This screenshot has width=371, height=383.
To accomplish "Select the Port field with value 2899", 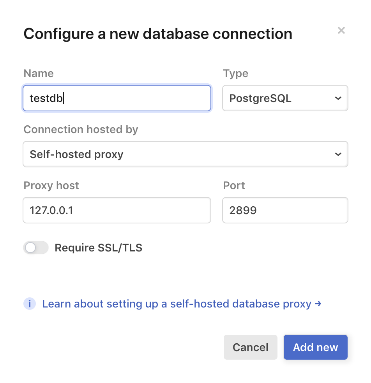I will [x=285, y=210].
